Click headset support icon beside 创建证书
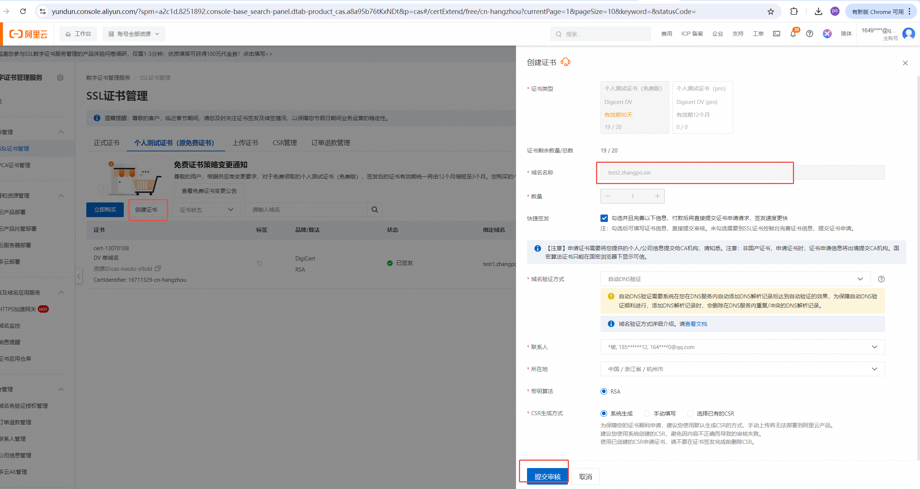Viewport: 920px width, 489px height. [x=566, y=62]
